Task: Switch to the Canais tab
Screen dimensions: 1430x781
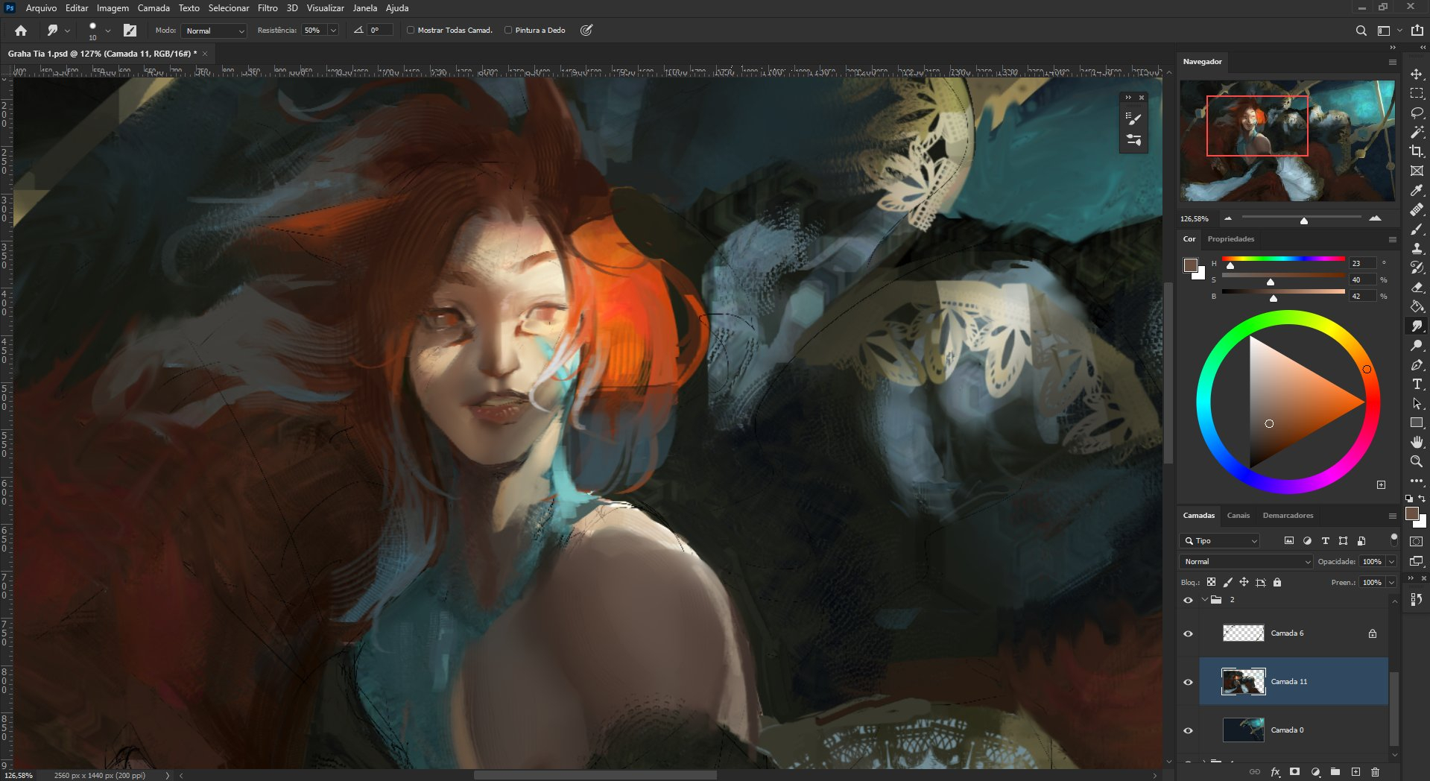Action: point(1238,516)
